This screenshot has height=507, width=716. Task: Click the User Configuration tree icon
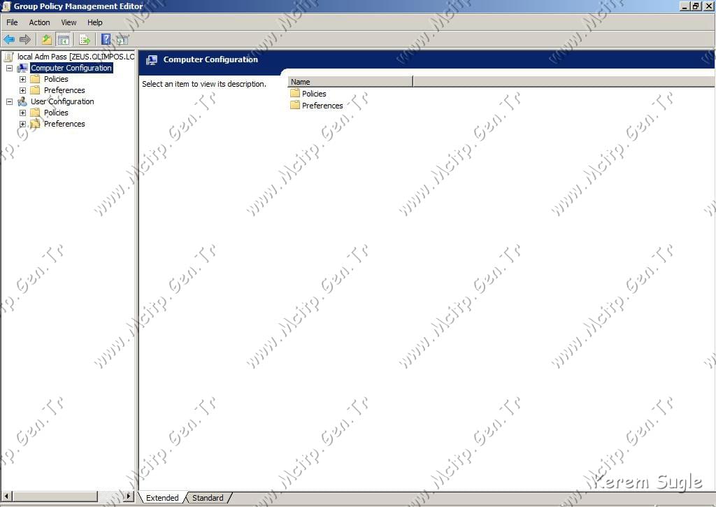[x=22, y=101]
